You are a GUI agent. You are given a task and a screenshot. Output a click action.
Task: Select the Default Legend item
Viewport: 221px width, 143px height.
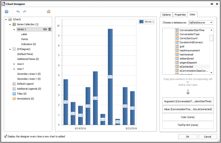point(25,84)
